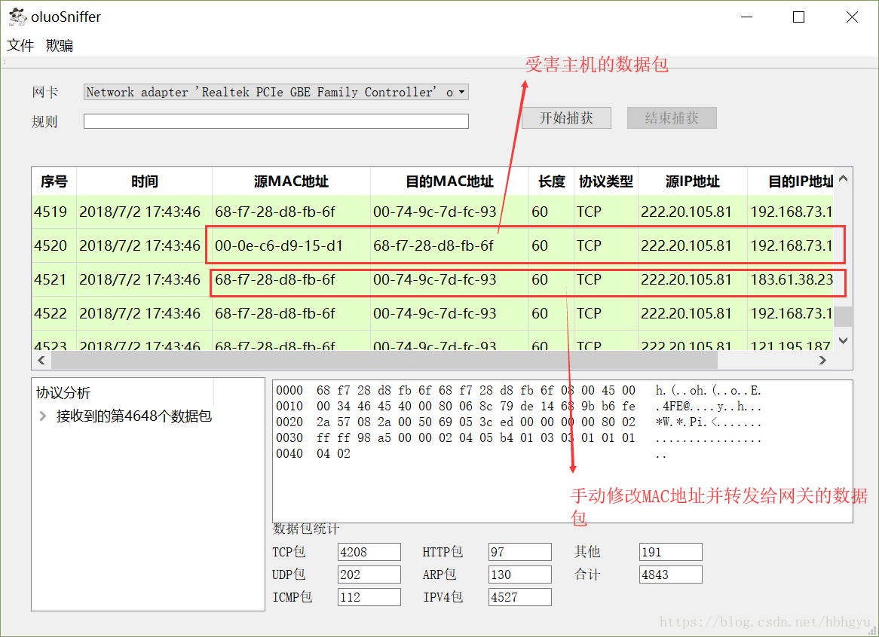
Task: Sort by the 序号 column header
Action: [x=54, y=181]
